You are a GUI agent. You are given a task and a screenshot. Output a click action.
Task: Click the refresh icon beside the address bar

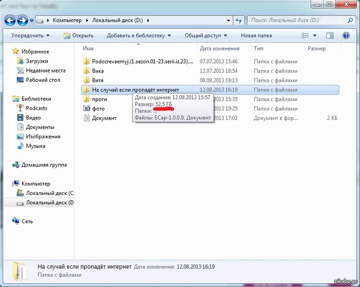(239, 21)
